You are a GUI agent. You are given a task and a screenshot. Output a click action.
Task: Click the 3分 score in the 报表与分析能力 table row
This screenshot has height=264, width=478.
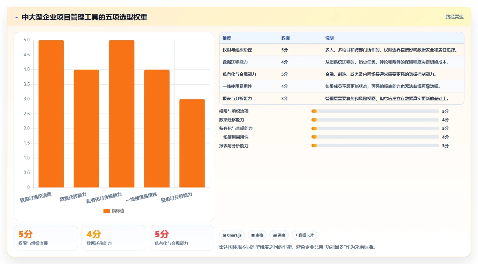[x=285, y=99]
